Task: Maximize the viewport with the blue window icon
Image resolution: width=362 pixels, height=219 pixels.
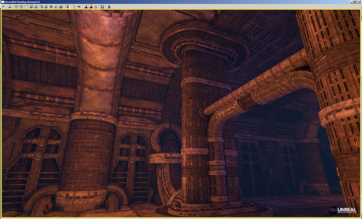Action: [x=102, y=7]
